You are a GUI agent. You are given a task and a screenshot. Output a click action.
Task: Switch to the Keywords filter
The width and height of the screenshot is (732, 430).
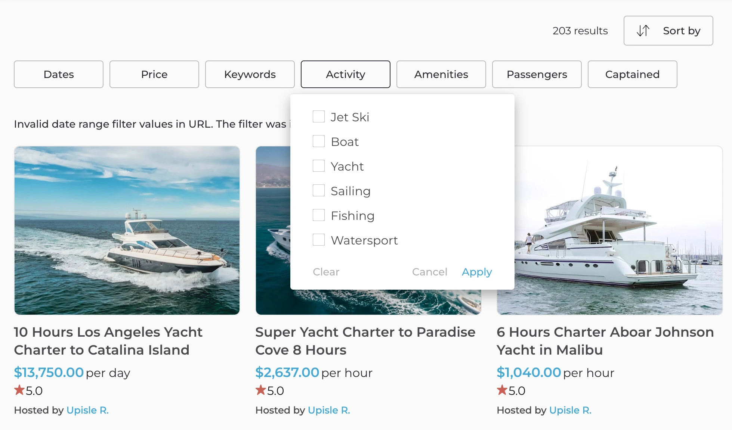[x=250, y=74]
